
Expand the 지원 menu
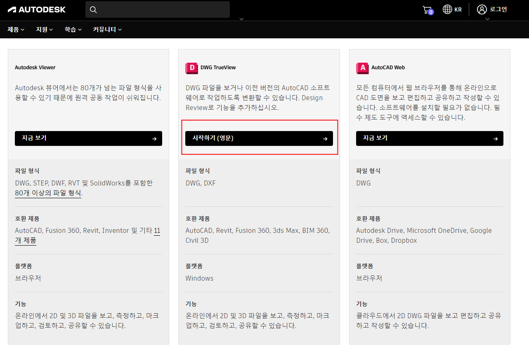(45, 30)
